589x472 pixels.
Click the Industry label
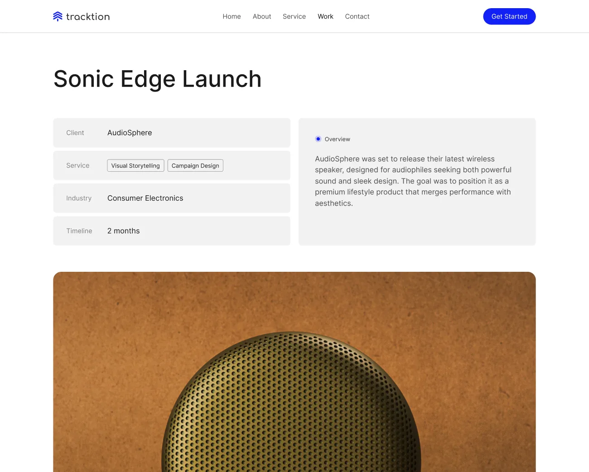click(x=79, y=198)
